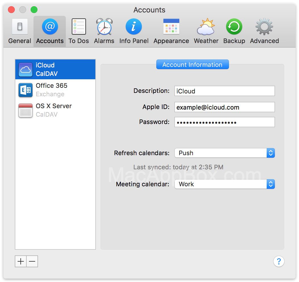Open the Advanced gear icon

point(264,26)
